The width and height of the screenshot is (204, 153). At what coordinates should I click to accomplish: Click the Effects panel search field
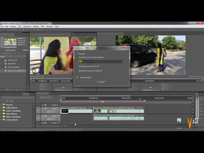click(x=18, y=98)
